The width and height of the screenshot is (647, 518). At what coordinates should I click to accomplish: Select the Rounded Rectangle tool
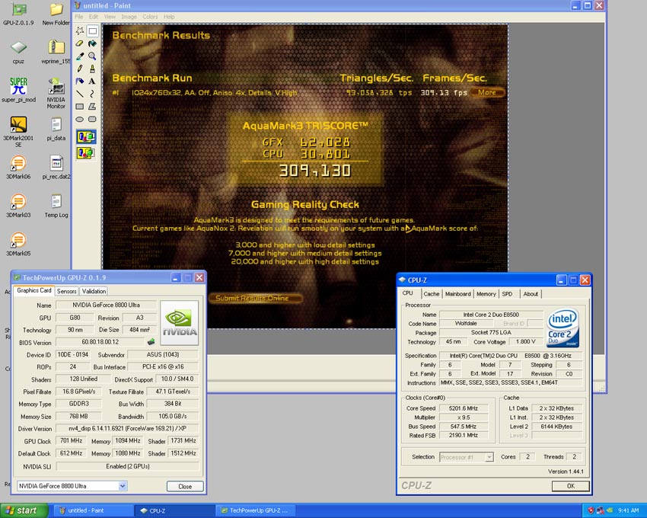(x=92, y=120)
